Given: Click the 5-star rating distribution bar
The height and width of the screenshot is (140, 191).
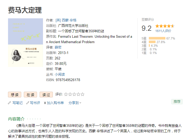Looking at the screenshot, I should pyautogui.click(x=157, y=38).
